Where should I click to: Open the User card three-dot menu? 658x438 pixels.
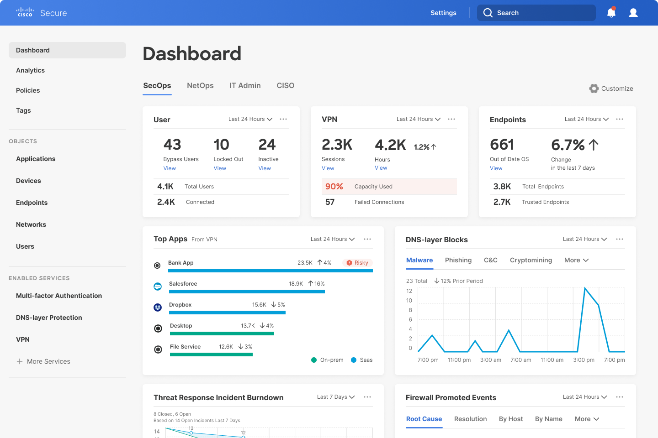283,119
